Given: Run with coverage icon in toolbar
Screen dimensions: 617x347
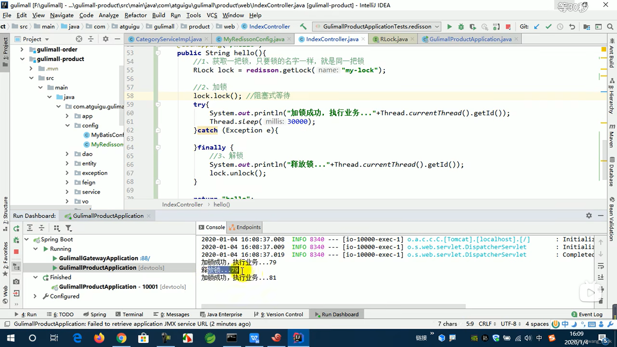Looking at the screenshot, I should coord(473,27).
